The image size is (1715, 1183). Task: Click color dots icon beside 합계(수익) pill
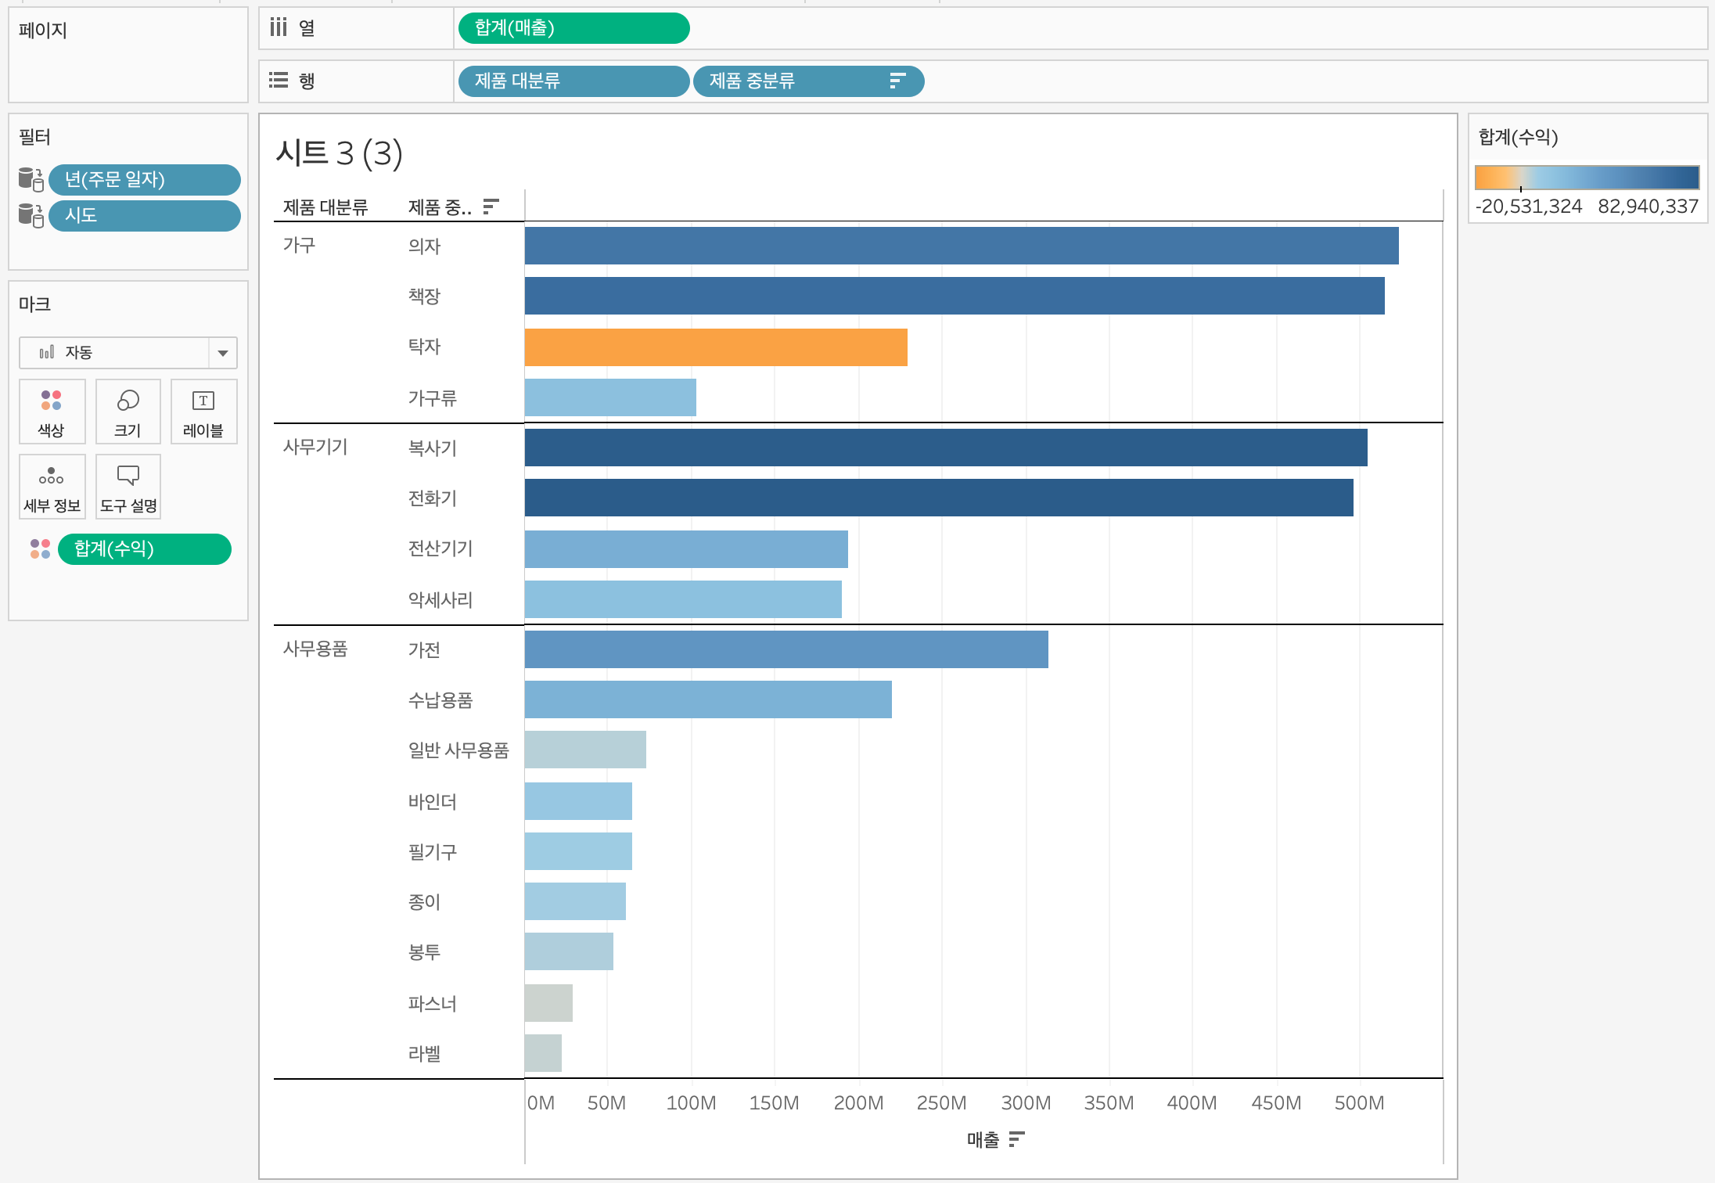click(40, 548)
